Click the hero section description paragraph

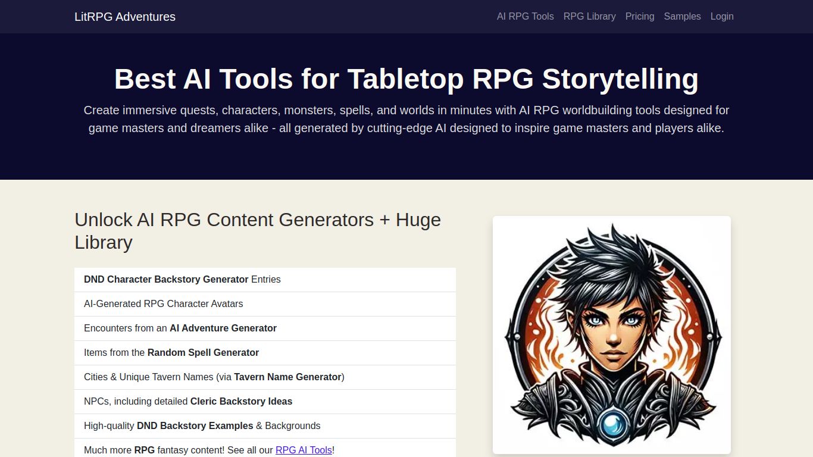pos(406,118)
